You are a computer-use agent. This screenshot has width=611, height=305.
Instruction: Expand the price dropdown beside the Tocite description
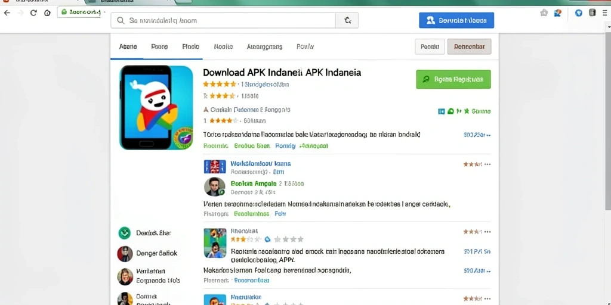[x=477, y=135]
